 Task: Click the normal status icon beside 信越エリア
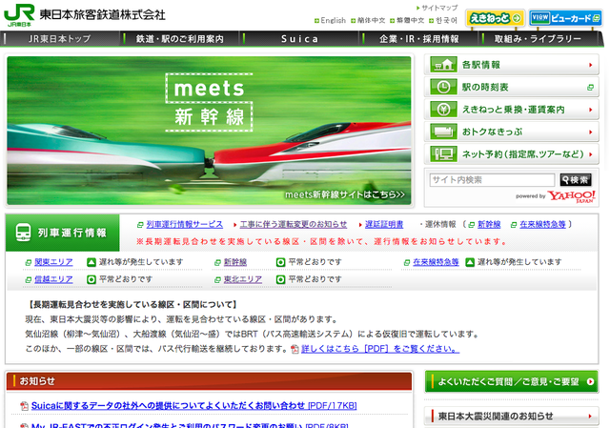click(x=91, y=279)
